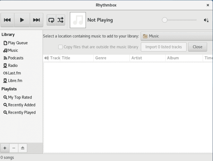Sort by Genre column header
Viewport: 213px width, 161px height.
click(112, 58)
